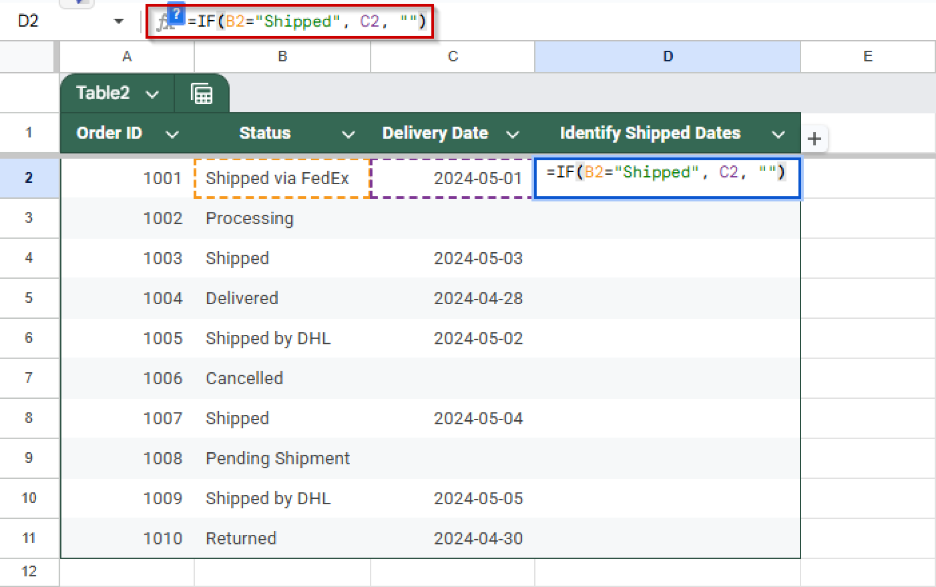
Task: Select row 7 header
Action: [29, 378]
